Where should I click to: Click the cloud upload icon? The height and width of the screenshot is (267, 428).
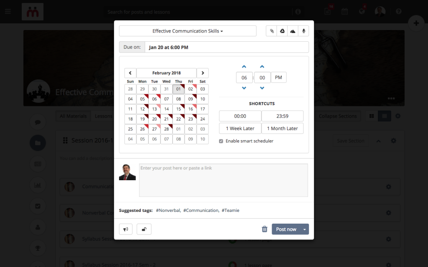tap(293, 31)
